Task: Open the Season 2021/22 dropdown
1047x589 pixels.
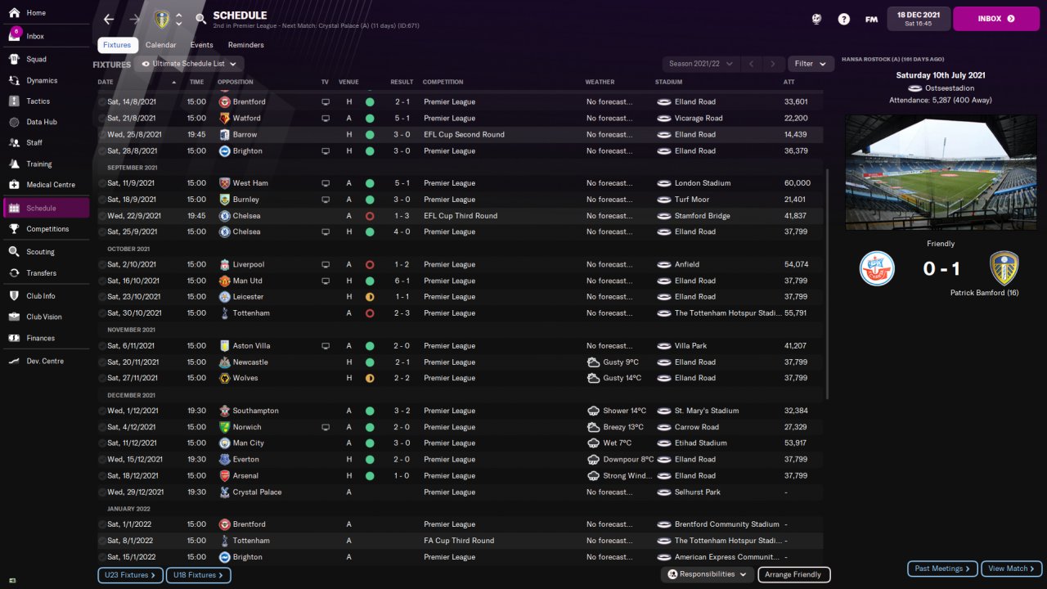Action: click(x=699, y=64)
